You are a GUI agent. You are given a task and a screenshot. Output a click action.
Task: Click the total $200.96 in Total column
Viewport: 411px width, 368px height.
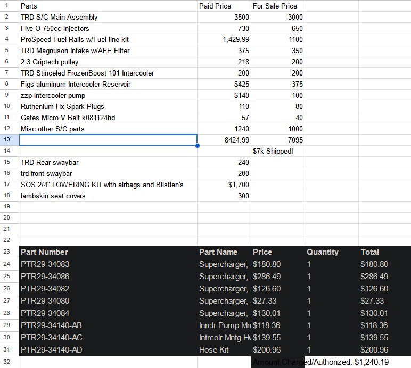click(384, 350)
